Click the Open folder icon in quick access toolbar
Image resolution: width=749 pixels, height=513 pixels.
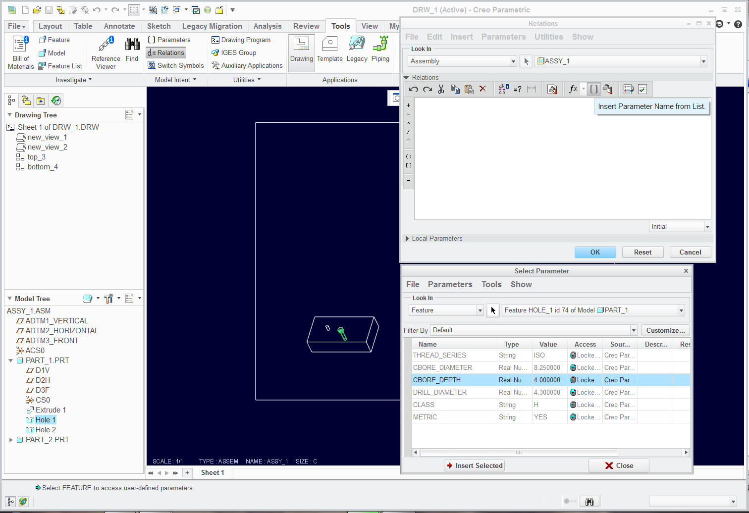click(37, 10)
